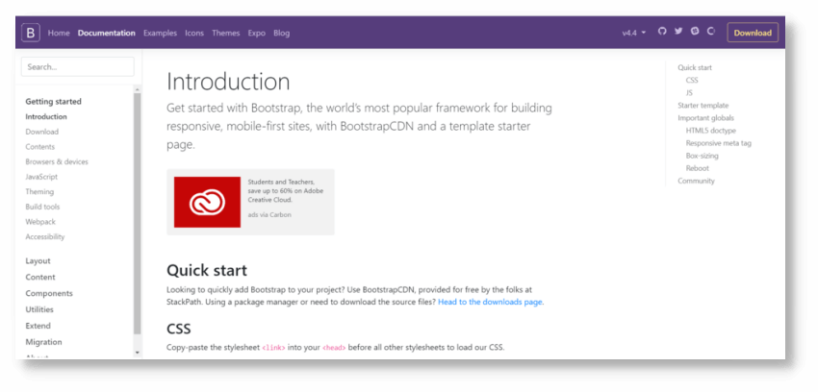Open Icons in the navbar

click(194, 33)
